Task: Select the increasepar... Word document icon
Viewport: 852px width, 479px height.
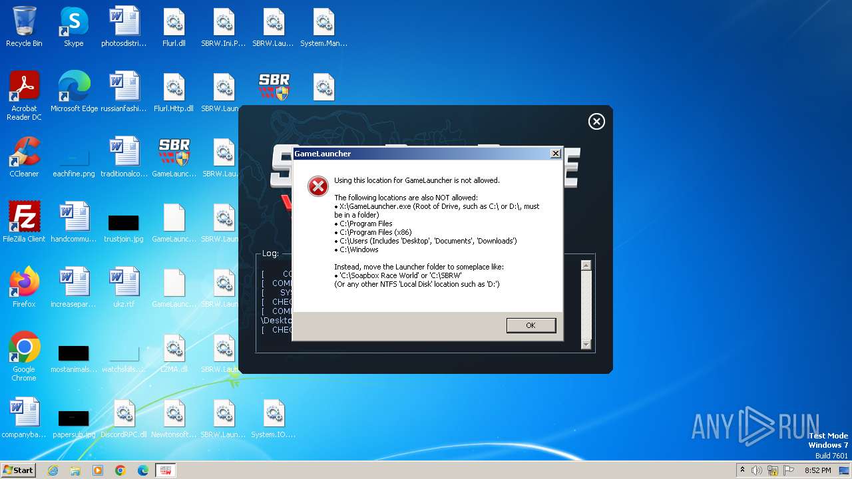Action: pos(74,287)
